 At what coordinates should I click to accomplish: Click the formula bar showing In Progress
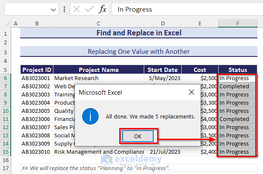coord(185,9)
